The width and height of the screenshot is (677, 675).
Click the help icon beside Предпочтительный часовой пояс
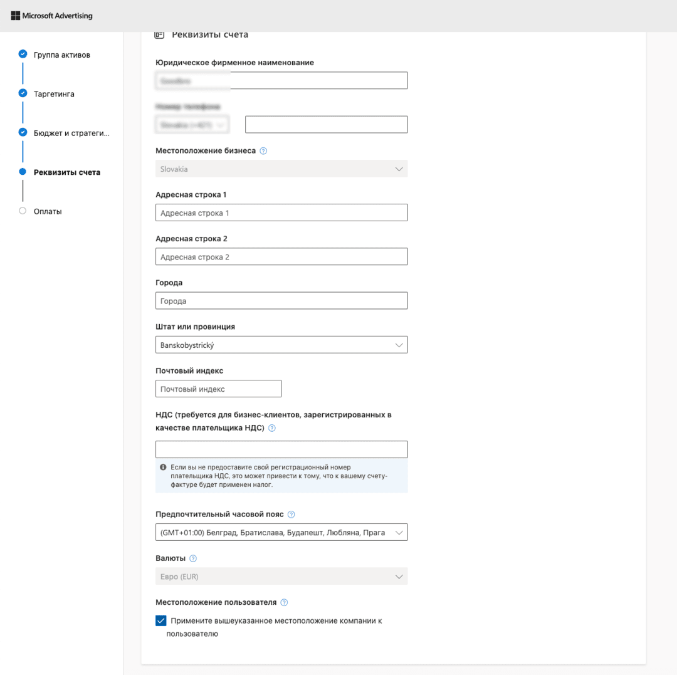tap(291, 513)
